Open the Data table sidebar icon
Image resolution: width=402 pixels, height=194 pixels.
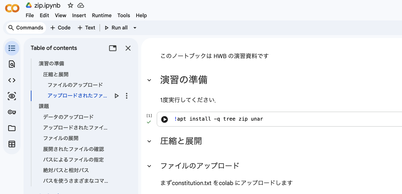click(x=12, y=144)
